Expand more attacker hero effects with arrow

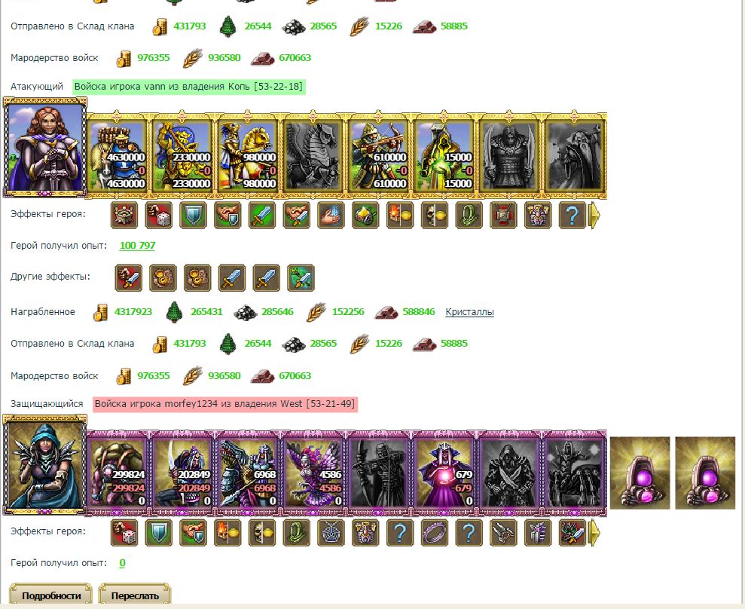pyautogui.click(x=594, y=216)
